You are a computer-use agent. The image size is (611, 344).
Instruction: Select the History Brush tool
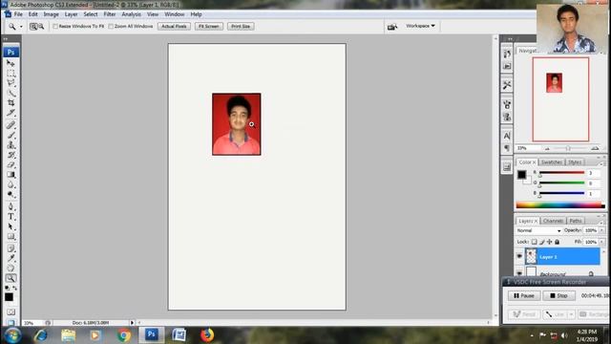11,155
